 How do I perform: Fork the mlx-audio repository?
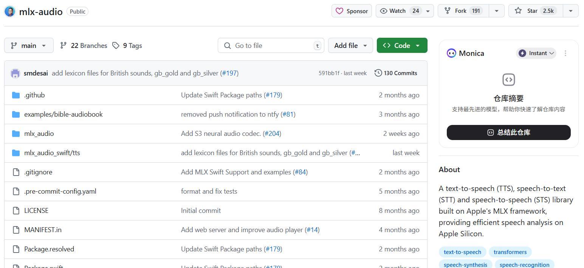pos(463,11)
